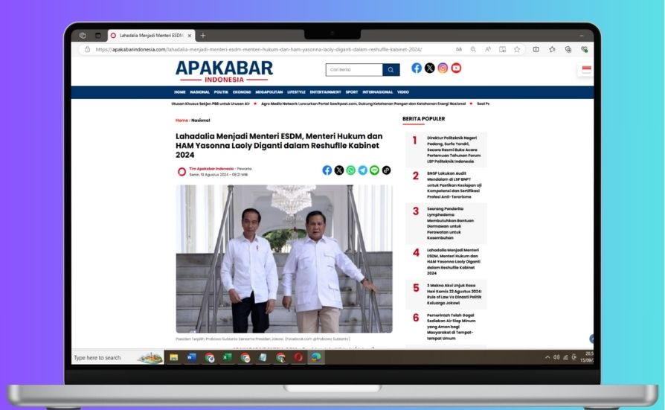The width and height of the screenshot is (665, 410).
Task: Click the Jokowi and Prabowo article photo
Action: pos(284,258)
